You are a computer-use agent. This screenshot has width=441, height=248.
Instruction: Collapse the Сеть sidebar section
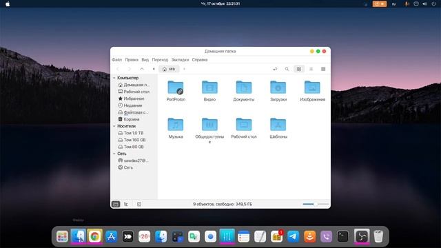pos(114,154)
